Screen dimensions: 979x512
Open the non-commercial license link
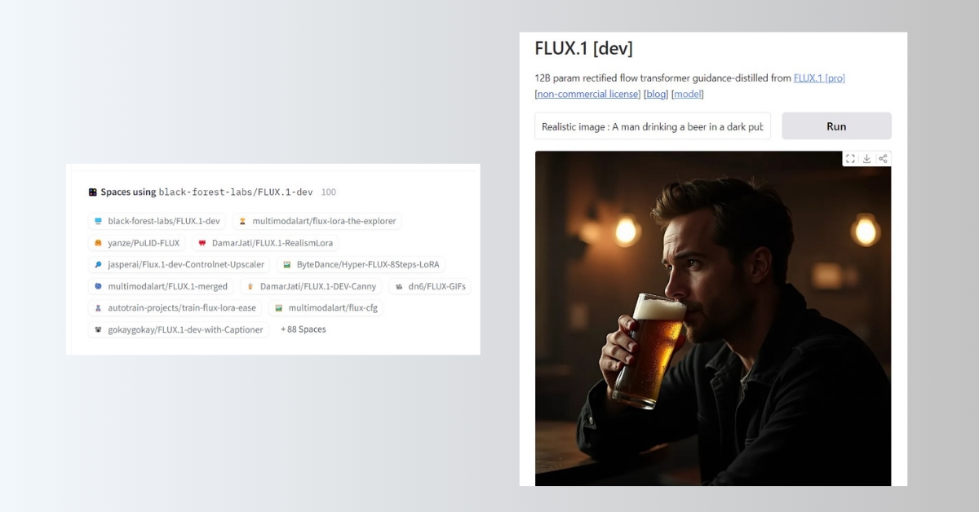587,94
